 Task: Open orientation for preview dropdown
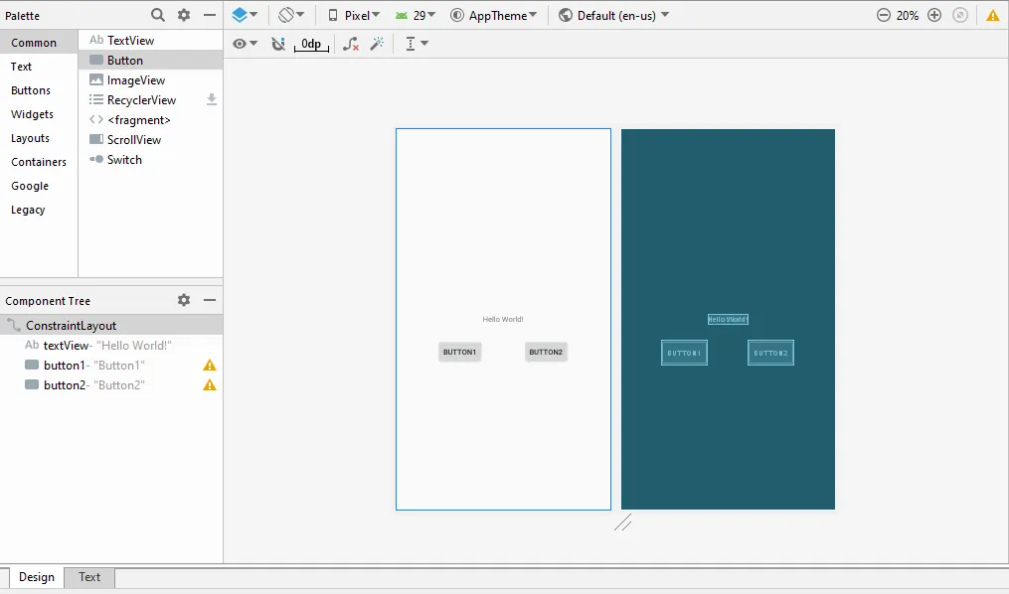click(291, 15)
